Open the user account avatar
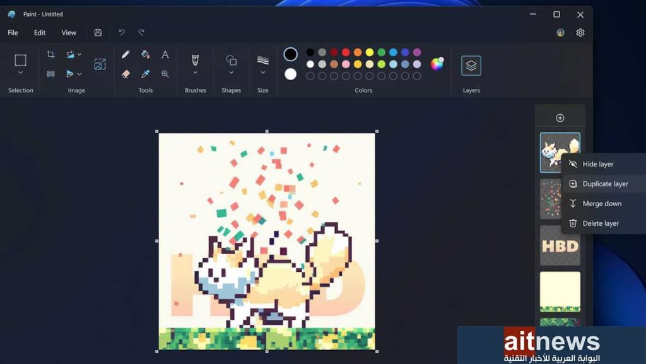 click(561, 33)
